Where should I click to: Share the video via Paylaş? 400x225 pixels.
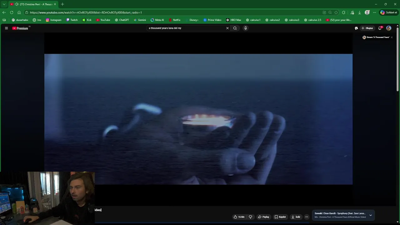click(263, 217)
